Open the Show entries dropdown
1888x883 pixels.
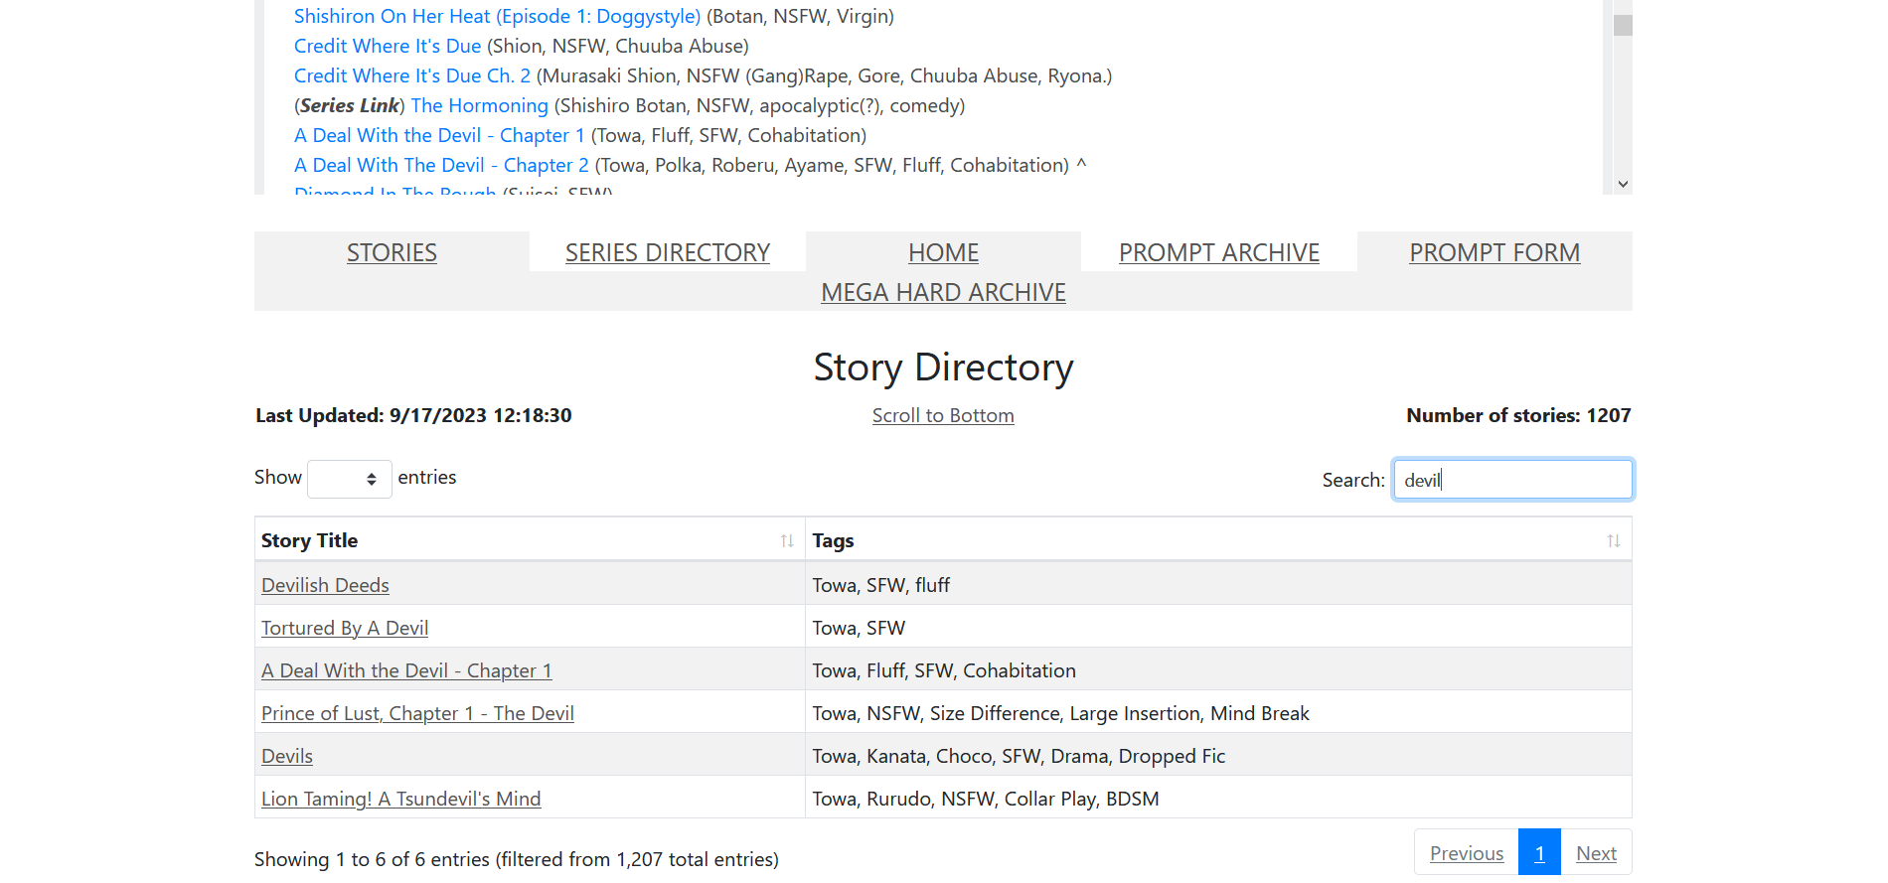pyautogui.click(x=350, y=479)
